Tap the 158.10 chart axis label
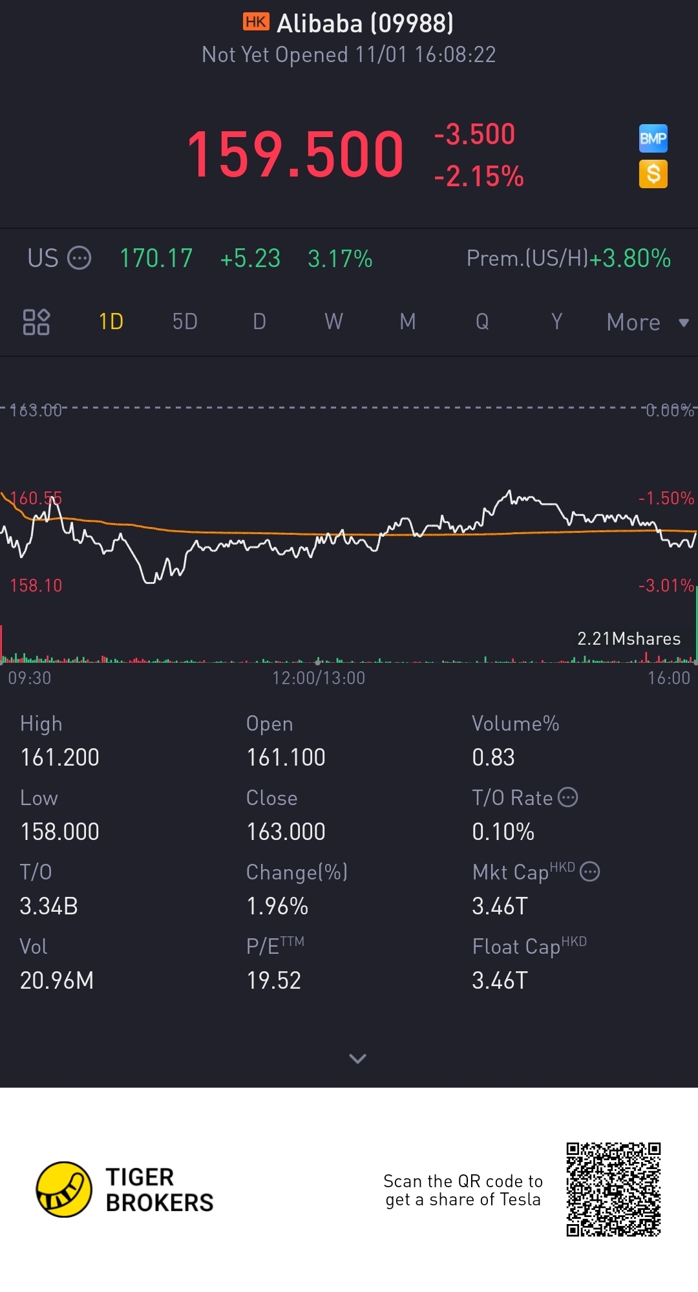 click(x=36, y=585)
